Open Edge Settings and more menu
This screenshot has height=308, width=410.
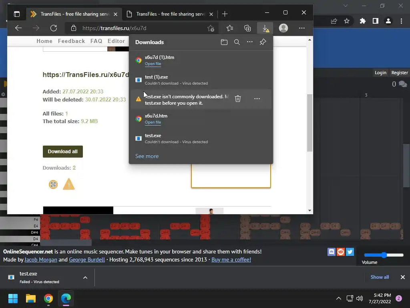point(302,28)
